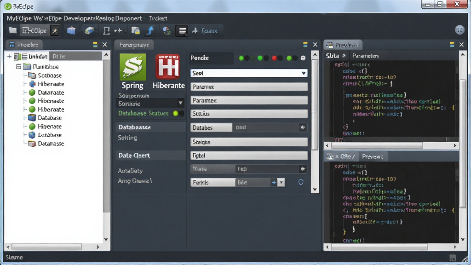Open the rep field arrow
Viewport: 471px width, 265px height.
(x=303, y=169)
